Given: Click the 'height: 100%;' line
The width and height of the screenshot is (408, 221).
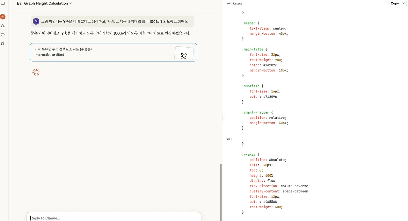Looking at the screenshot, I should [x=262, y=176].
